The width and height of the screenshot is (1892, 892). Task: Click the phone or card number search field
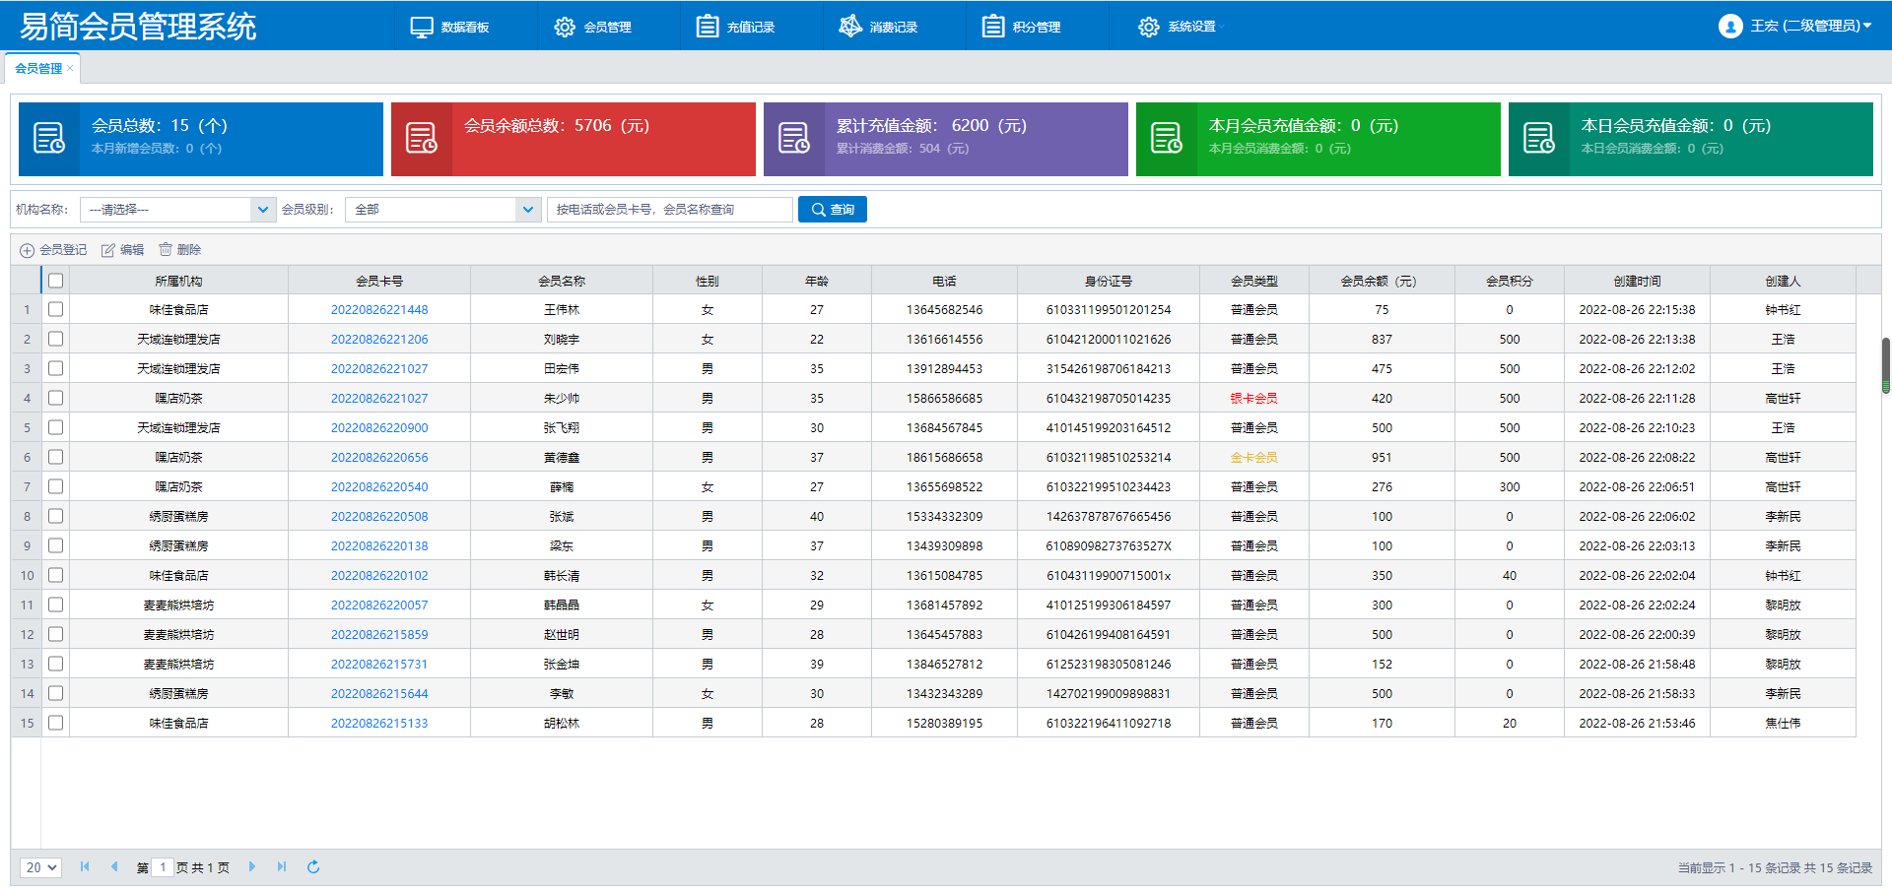pos(669,210)
